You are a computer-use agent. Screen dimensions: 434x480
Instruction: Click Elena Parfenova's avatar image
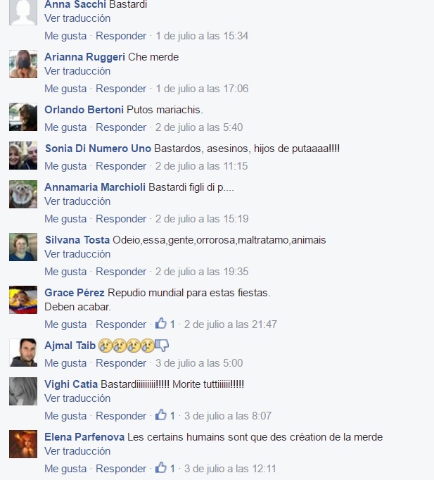pyautogui.click(x=23, y=444)
